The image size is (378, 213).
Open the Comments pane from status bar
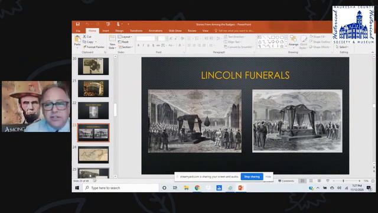(286, 181)
